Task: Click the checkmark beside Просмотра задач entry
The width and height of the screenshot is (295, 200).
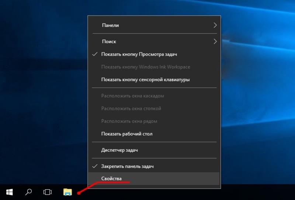Action: pyautogui.click(x=95, y=54)
